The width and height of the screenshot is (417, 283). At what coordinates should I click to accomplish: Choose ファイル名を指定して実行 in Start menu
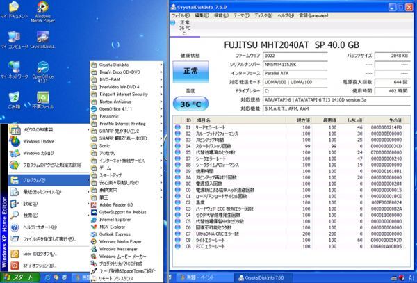tap(49, 239)
